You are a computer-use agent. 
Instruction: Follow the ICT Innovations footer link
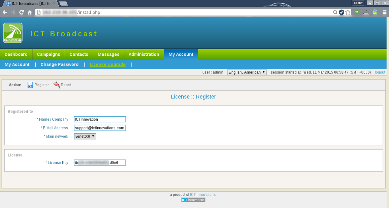(203, 194)
